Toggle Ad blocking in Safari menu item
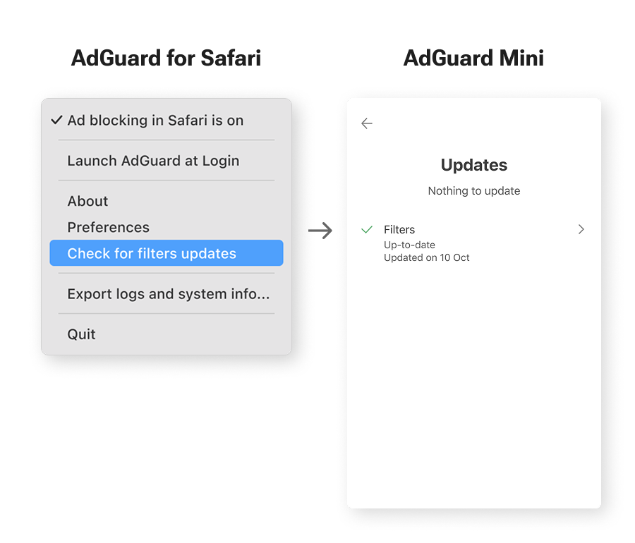Viewport: 635px width, 543px height. pyautogui.click(x=155, y=121)
